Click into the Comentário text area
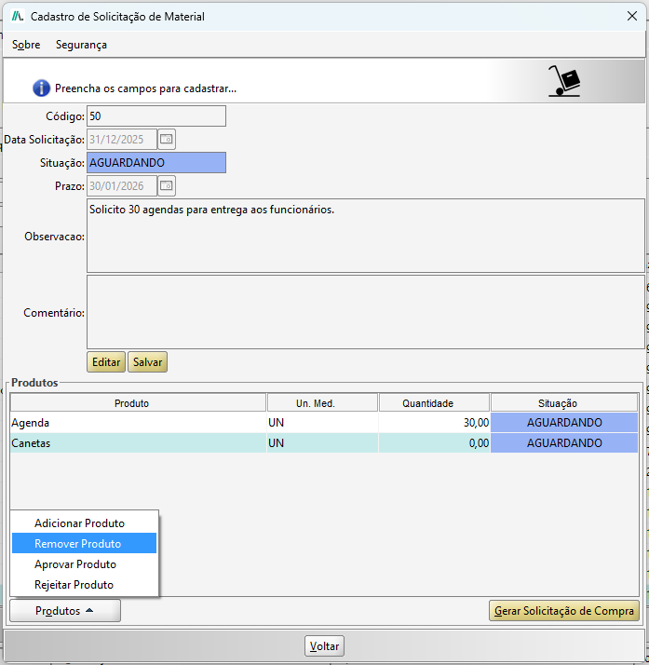649x665 pixels. pyautogui.click(x=366, y=312)
